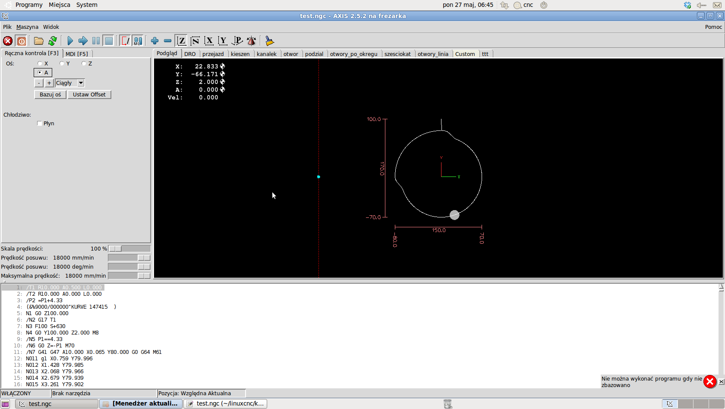The image size is (725, 409).
Task: Open szesciokat tab
Action: point(398,54)
